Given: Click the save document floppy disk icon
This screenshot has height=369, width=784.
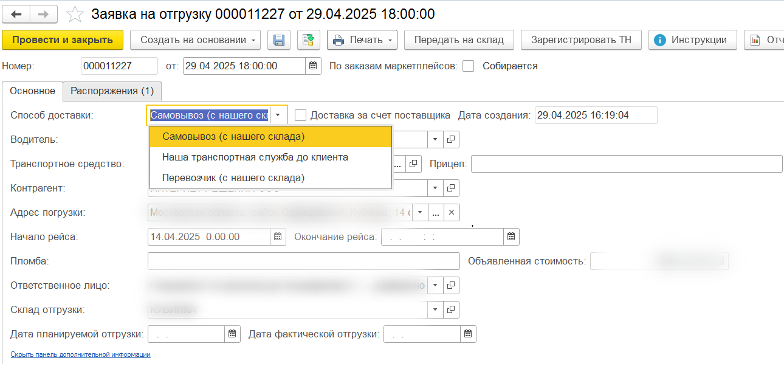Looking at the screenshot, I should pos(279,40).
